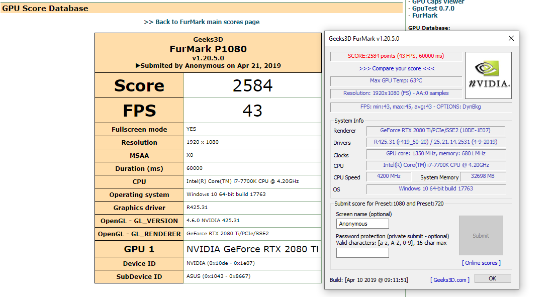Click the Fullscreen mode YES cell
This screenshot has height=297, width=557.
(x=252, y=129)
